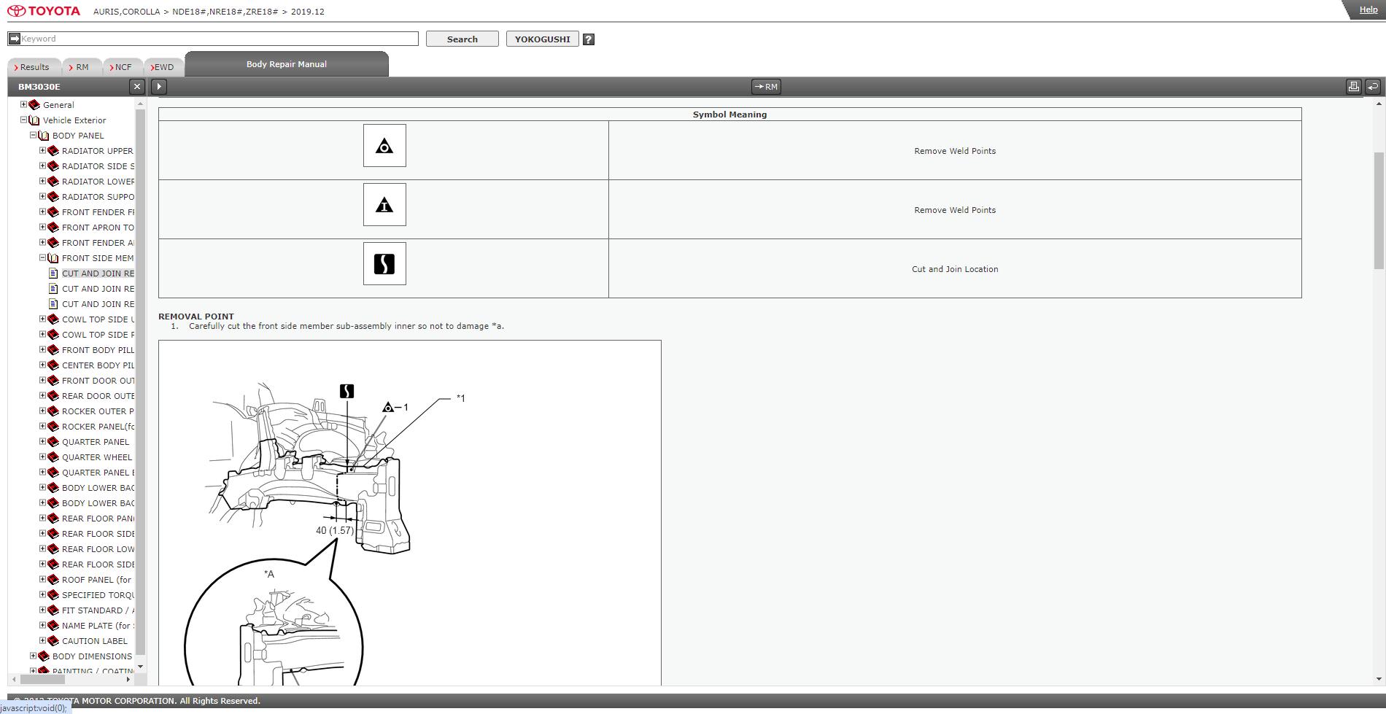Click the first CUT AND JOIN RE document icon
Viewport: 1386px width, 714px height.
click(53, 273)
